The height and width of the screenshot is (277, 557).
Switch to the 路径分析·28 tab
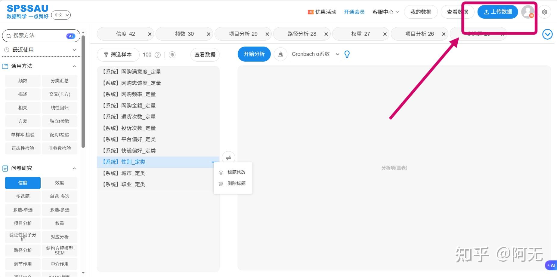tap(302, 34)
